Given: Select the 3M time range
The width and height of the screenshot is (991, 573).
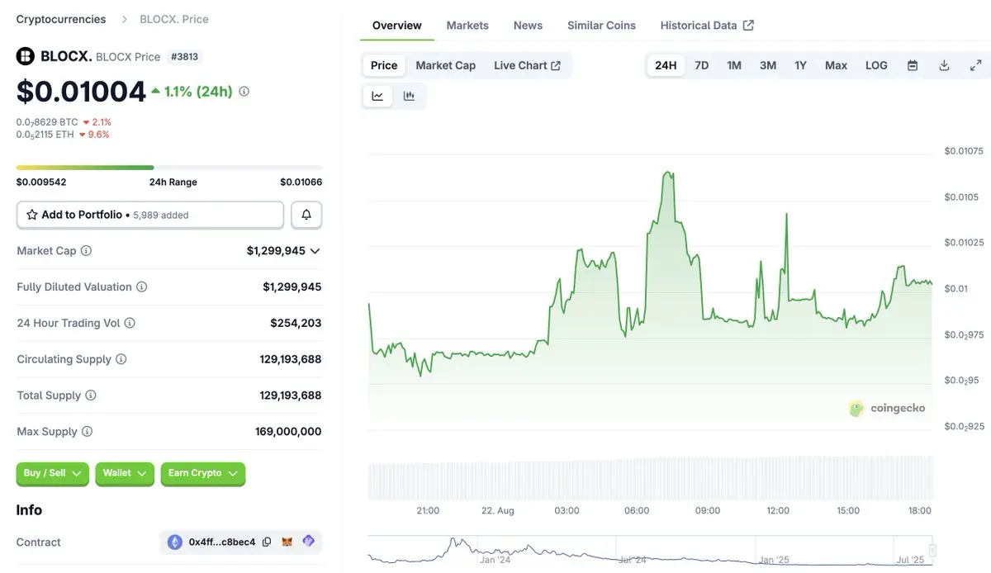Looking at the screenshot, I should coord(768,65).
